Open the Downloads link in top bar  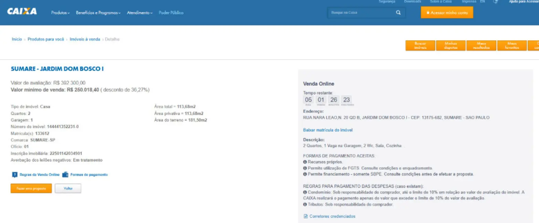pos(412,2)
